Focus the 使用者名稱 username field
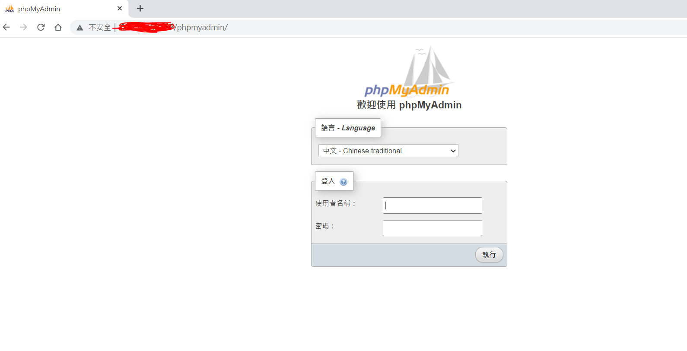This screenshot has height=351, width=687. (x=432, y=206)
